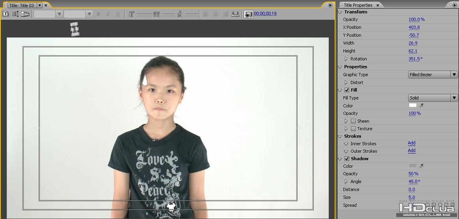The image size is (459, 219).
Task: Close the Title 03 tab
Action: click(46, 5)
